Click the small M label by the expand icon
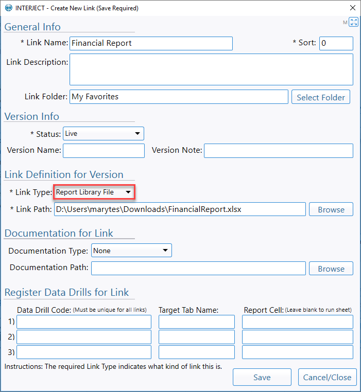 pyautogui.click(x=345, y=23)
